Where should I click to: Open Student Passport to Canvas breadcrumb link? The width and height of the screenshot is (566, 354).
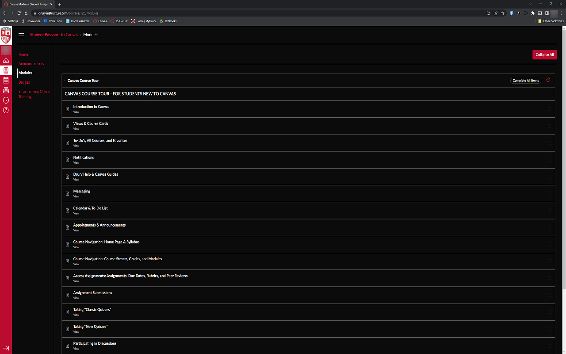click(x=54, y=35)
